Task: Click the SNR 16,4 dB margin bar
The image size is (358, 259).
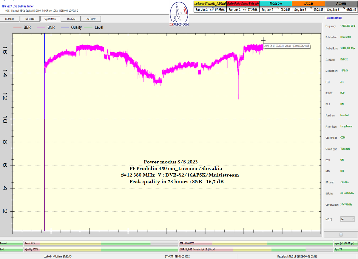Action: pyautogui.click(x=256, y=249)
